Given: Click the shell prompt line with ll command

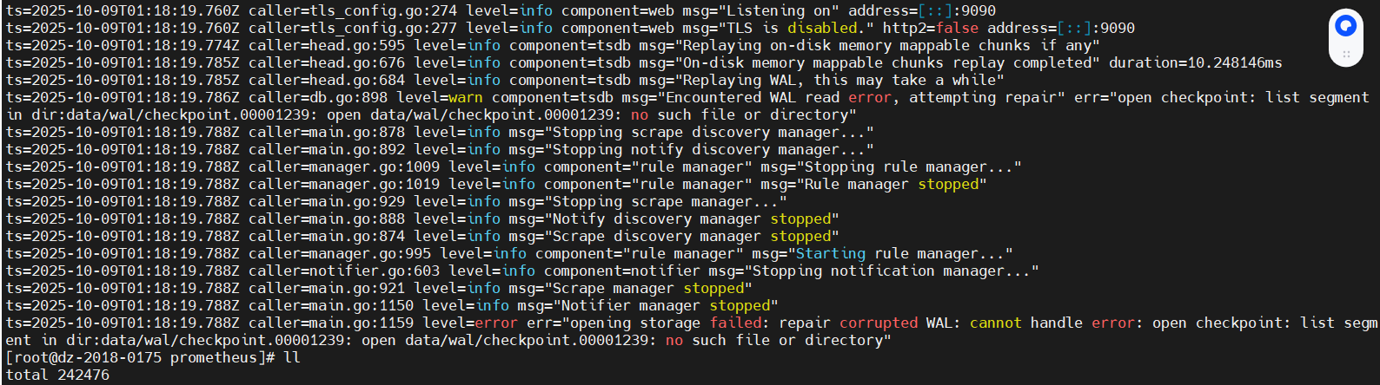Looking at the screenshot, I should pyautogui.click(x=152, y=357).
